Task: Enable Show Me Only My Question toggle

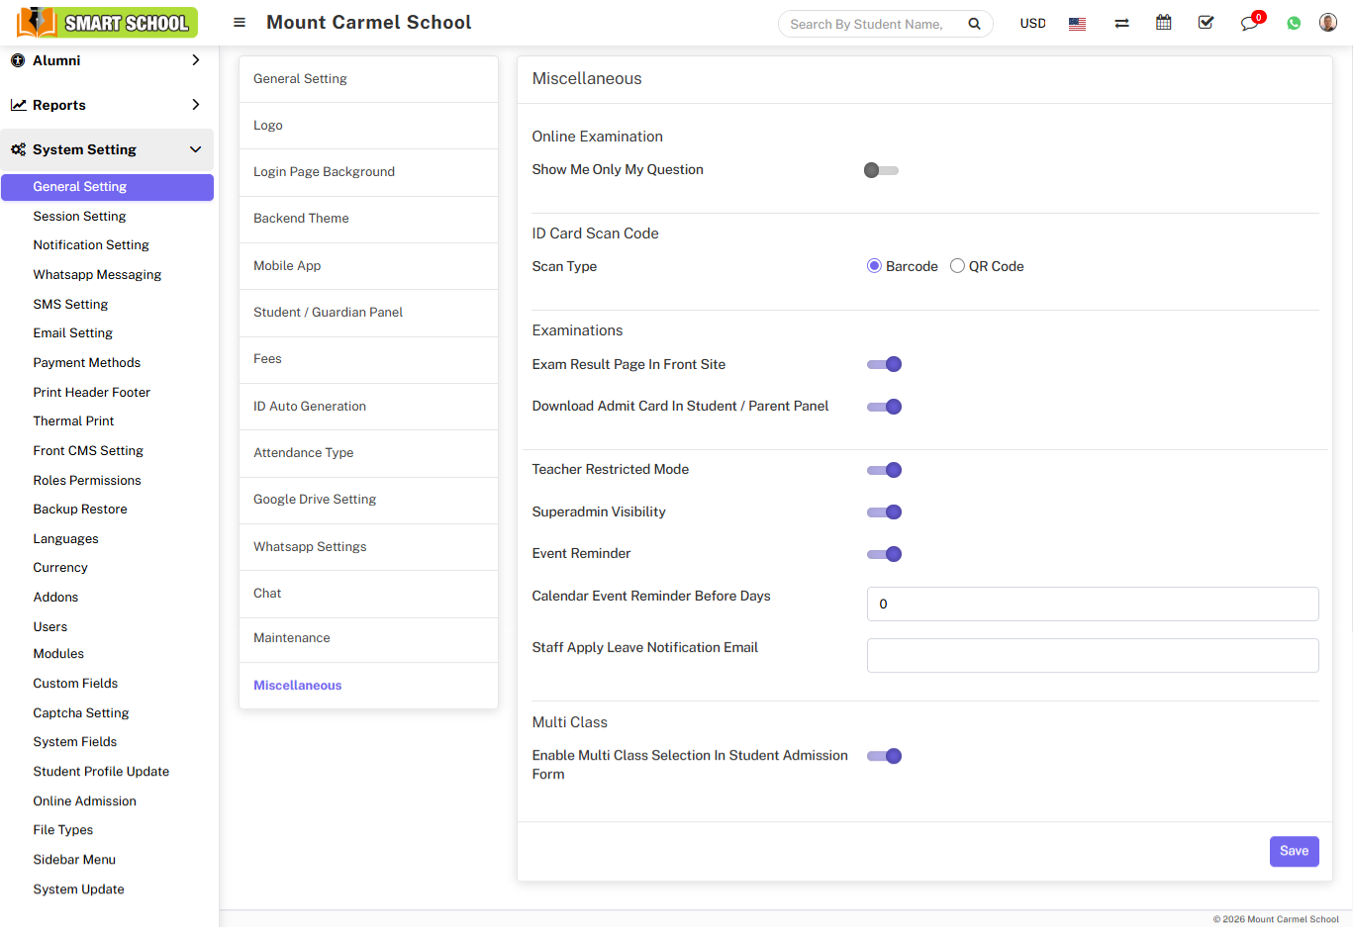Action: tap(881, 170)
